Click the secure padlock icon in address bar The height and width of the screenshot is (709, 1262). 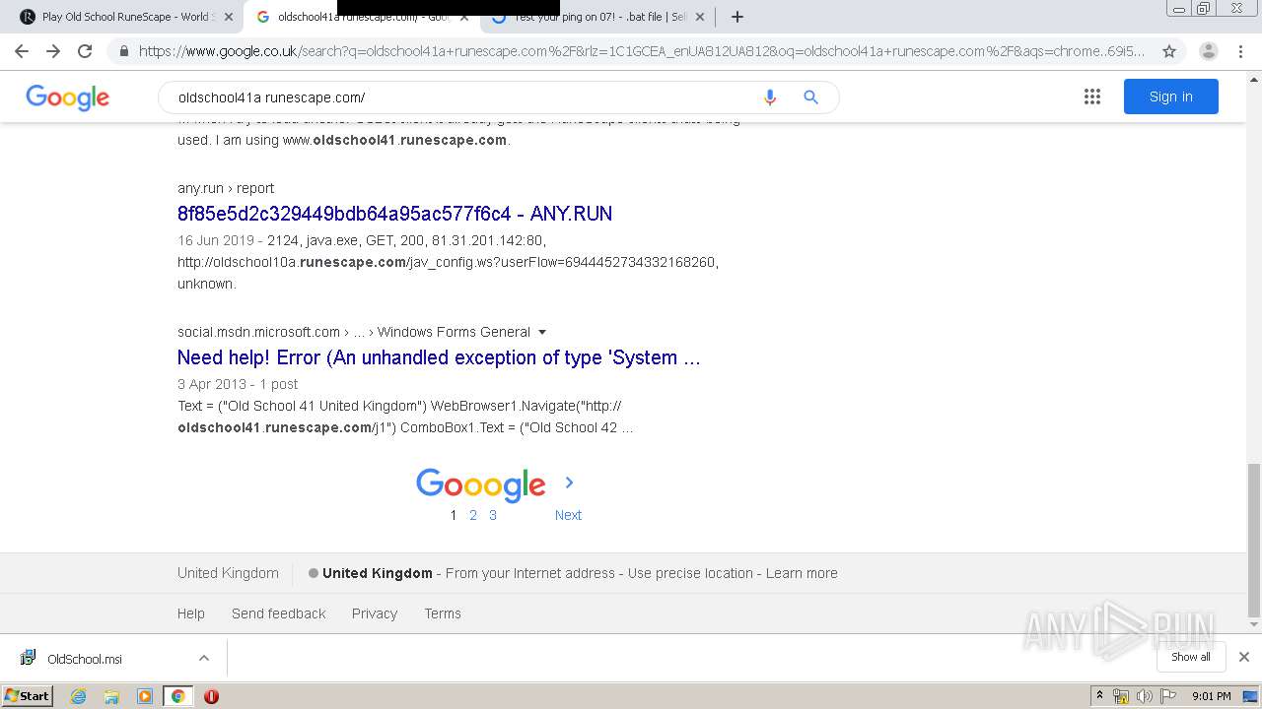click(x=123, y=51)
